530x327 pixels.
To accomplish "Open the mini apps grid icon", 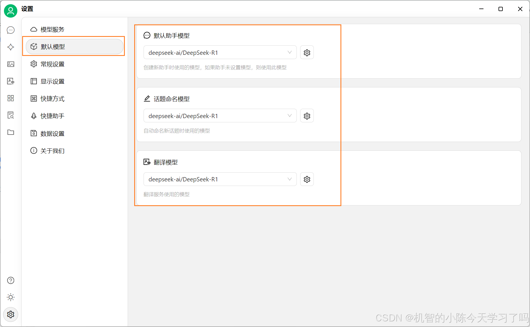I will coord(10,98).
